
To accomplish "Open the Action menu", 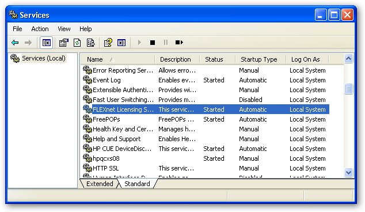I will (40, 29).
